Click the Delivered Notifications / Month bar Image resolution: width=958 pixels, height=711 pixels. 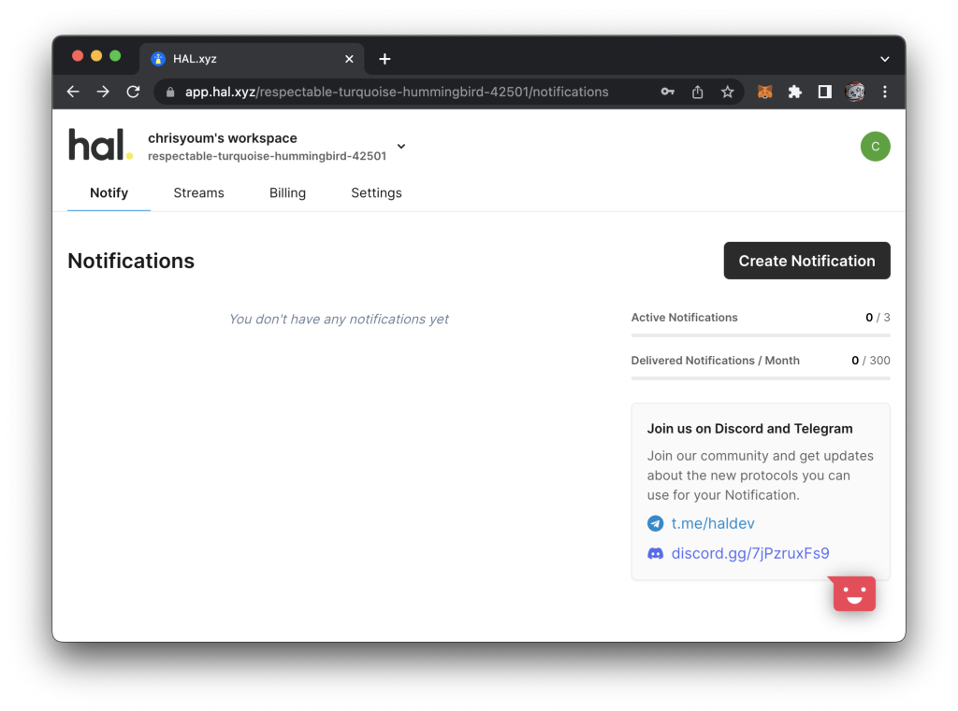point(760,377)
